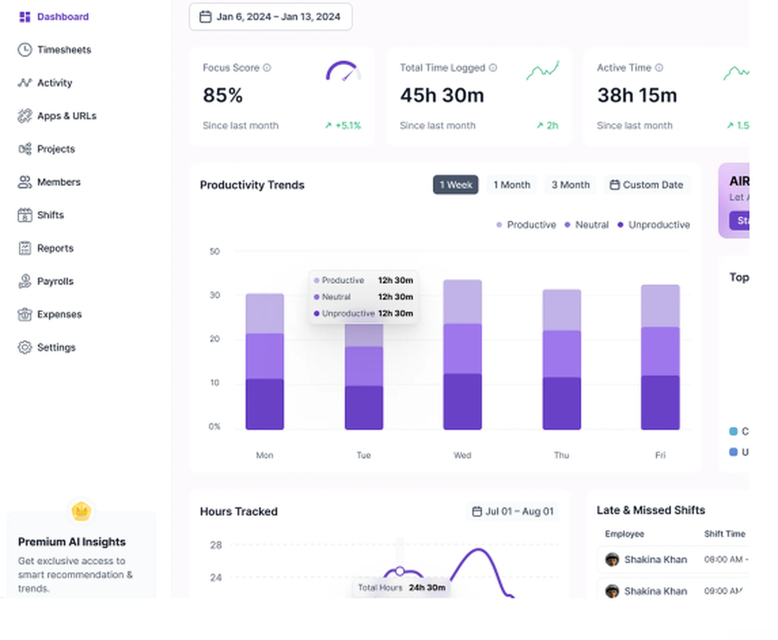Open the Jan 6 – Jan 13, 2024 date picker
Image resolution: width=778 pixels, height=640 pixels.
click(271, 17)
